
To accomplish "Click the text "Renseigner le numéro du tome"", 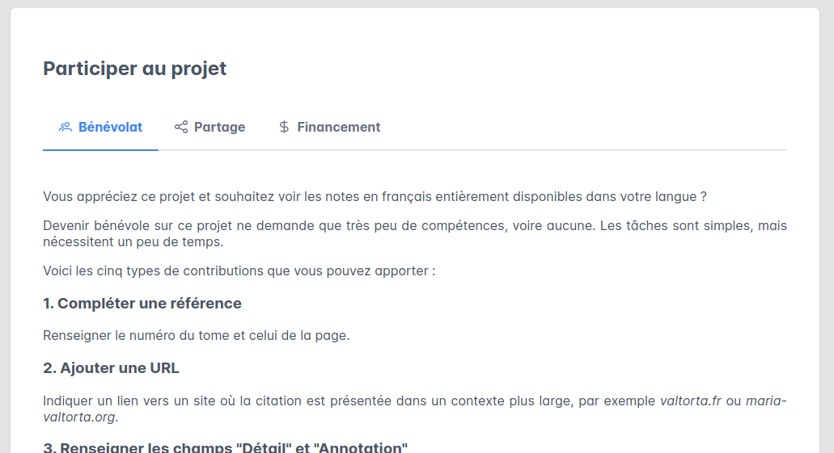I will tap(196, 335).
